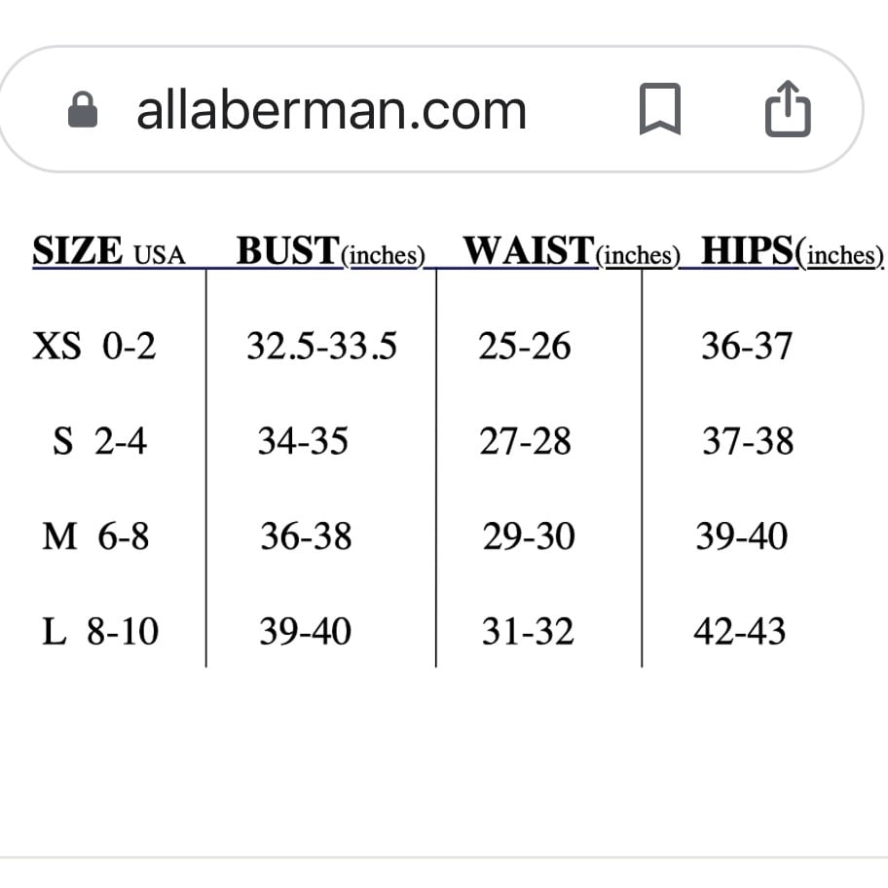
Task: Tap the WAIST (inches) header
Action: click(572, 251)
